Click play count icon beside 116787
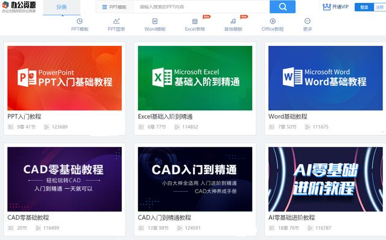Image resolution: width=386 pixels, height=240 pixels. point(310,228)
